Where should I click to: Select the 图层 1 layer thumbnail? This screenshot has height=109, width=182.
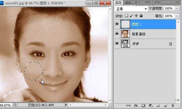(x=125, y=24)
